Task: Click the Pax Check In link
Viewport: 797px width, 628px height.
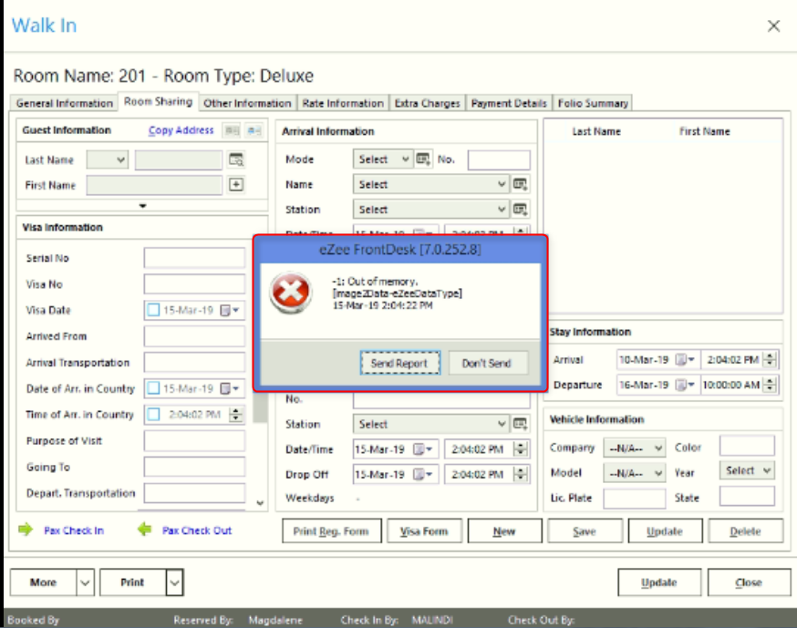Action: [x=74, y=530]
